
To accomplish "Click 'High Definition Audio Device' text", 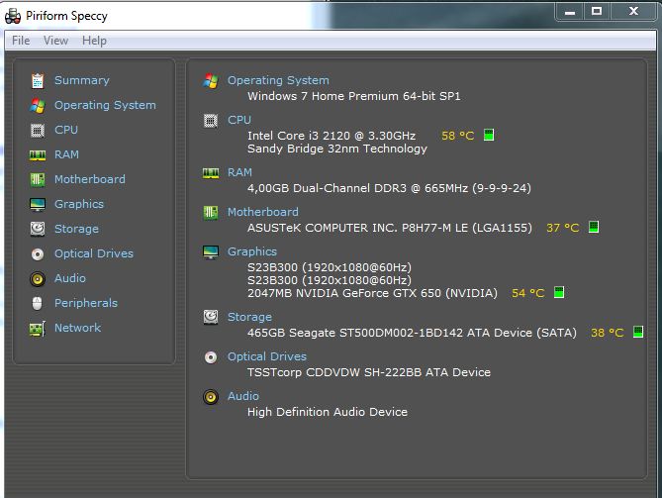I will [x=328, y=412].
